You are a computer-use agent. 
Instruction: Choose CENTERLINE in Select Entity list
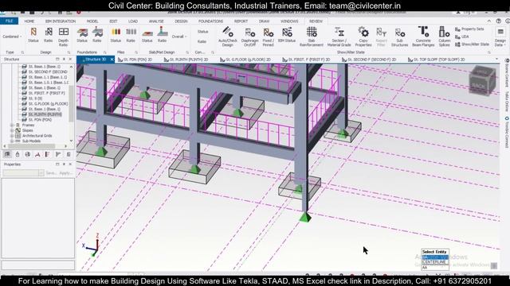(x=435, y=262)
